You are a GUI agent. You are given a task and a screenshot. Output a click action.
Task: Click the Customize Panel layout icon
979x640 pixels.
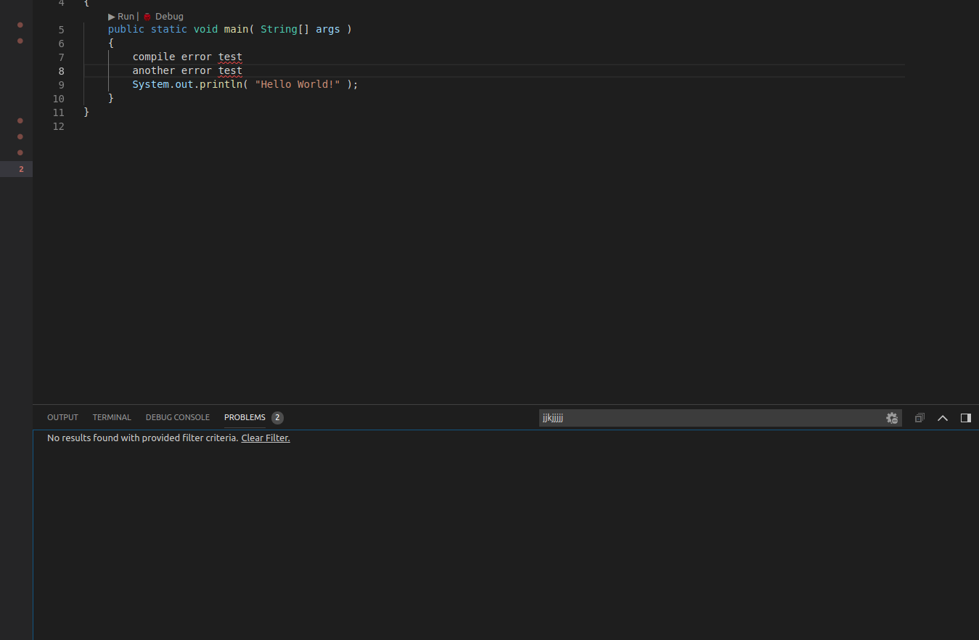click(x=965, y=417)
